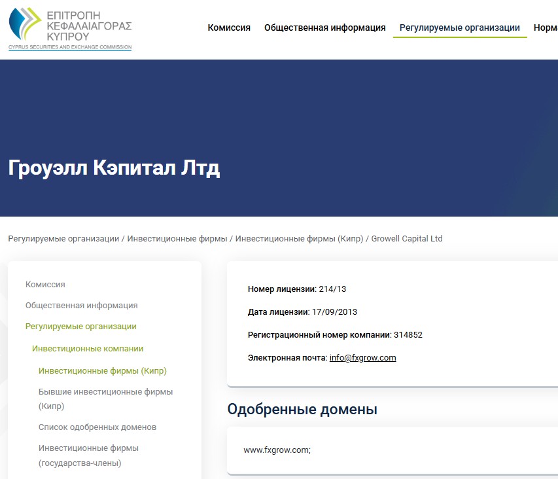Image resolution: width=558 pixels, height=479 pixels.
Task: Click the license date 17/09/2013
Action: (x=334, y=311)
